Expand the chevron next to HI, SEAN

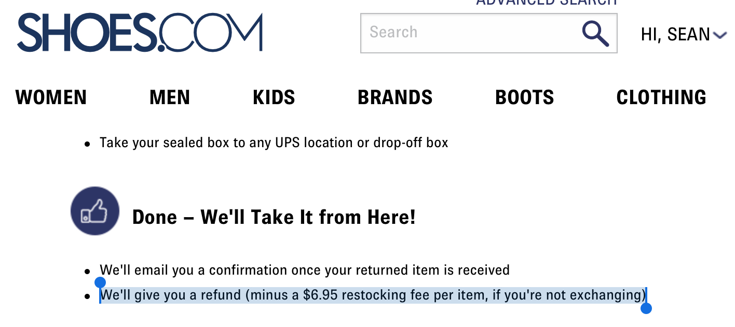(720, 35)
